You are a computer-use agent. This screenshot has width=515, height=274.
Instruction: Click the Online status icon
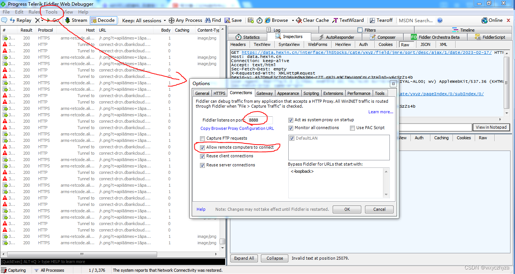(485, 20)
